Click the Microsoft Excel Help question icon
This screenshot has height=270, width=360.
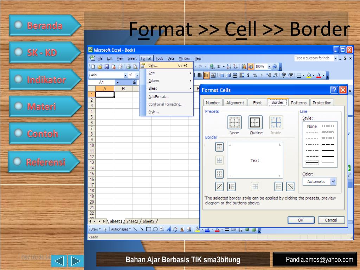click(x=275, y=66)
